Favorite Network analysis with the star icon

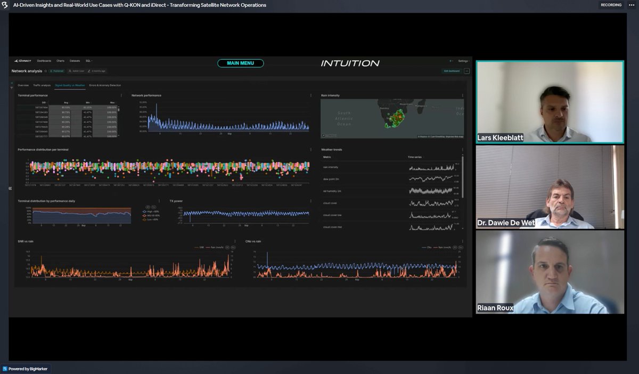coord(45,71)
